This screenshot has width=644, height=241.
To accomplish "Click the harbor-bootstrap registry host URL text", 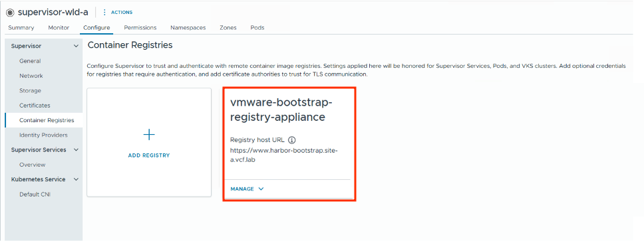I will 284,155.
